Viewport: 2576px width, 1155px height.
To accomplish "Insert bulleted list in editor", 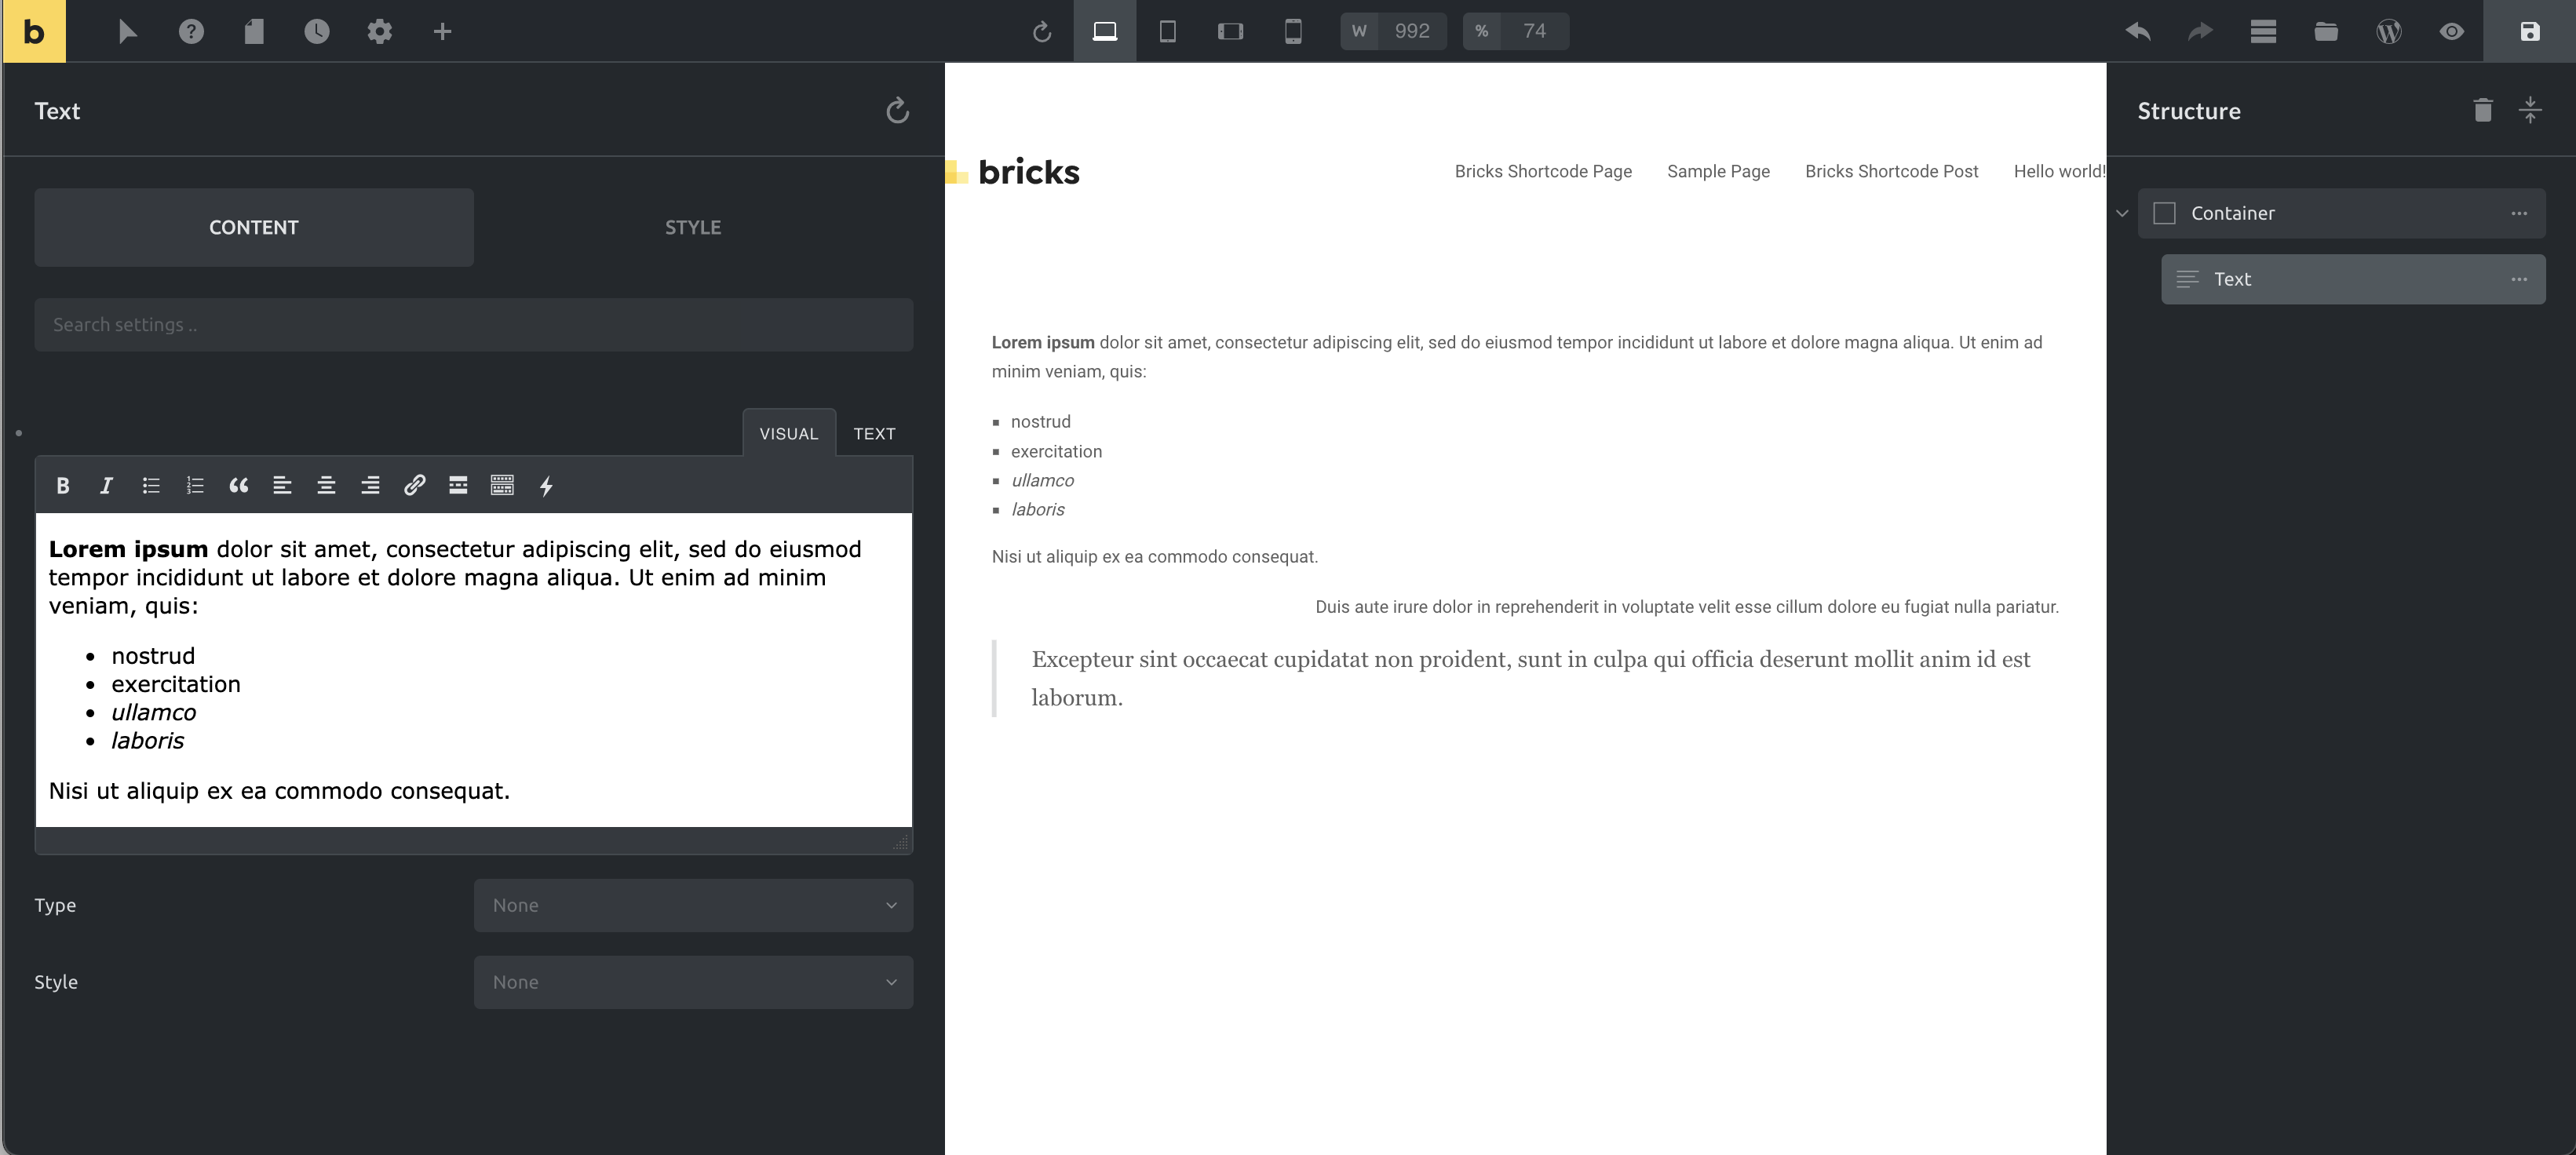I will (151, 485).
